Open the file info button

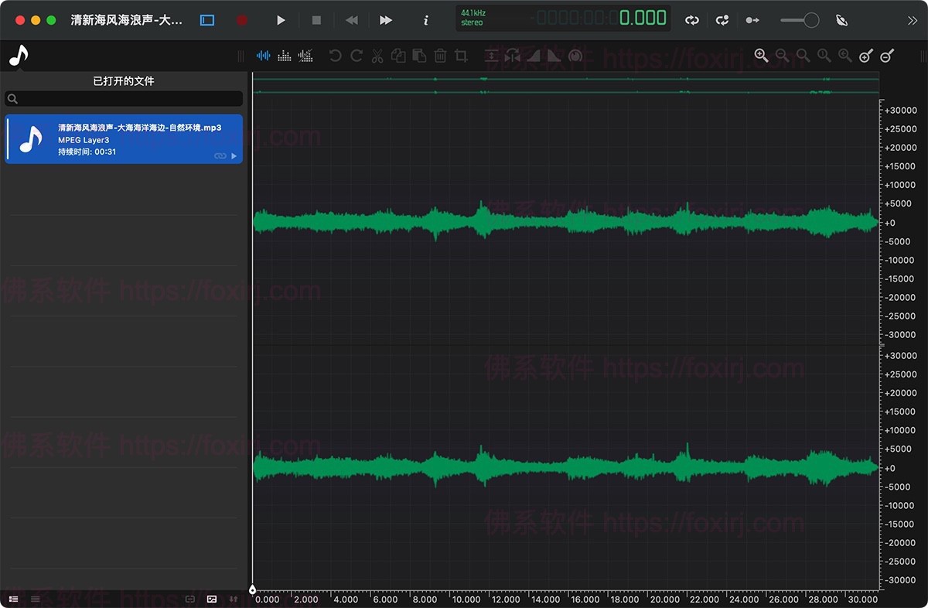(x=426, y=20)
